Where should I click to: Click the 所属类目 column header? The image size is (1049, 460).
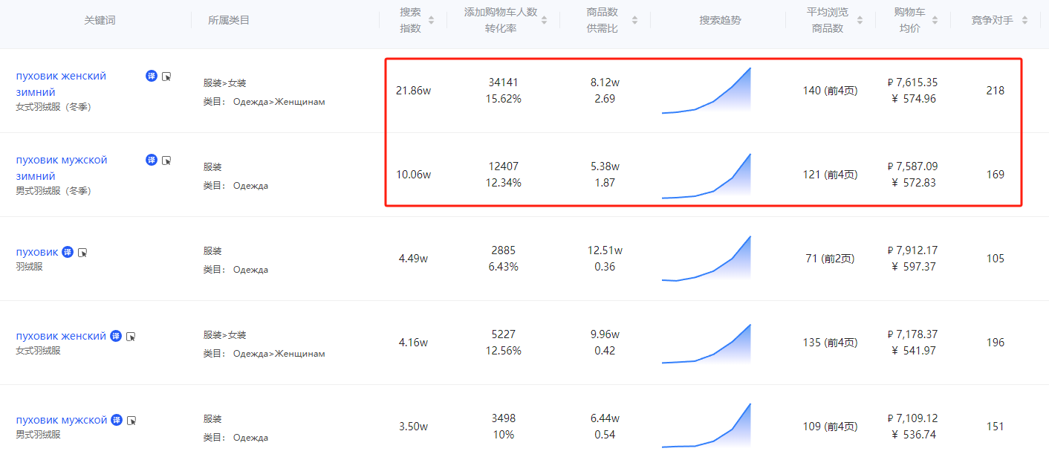229,20
